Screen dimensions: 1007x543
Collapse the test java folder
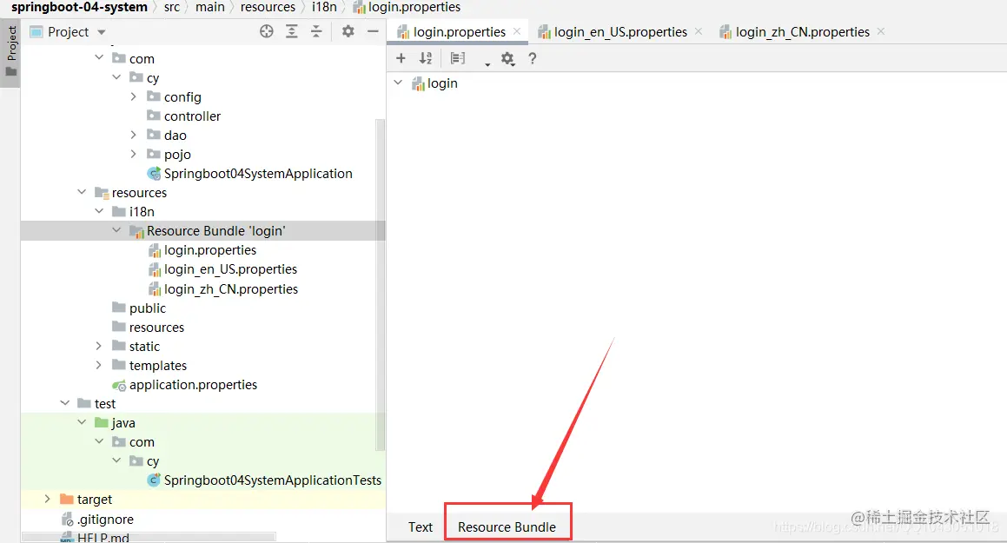coord(82,422)
